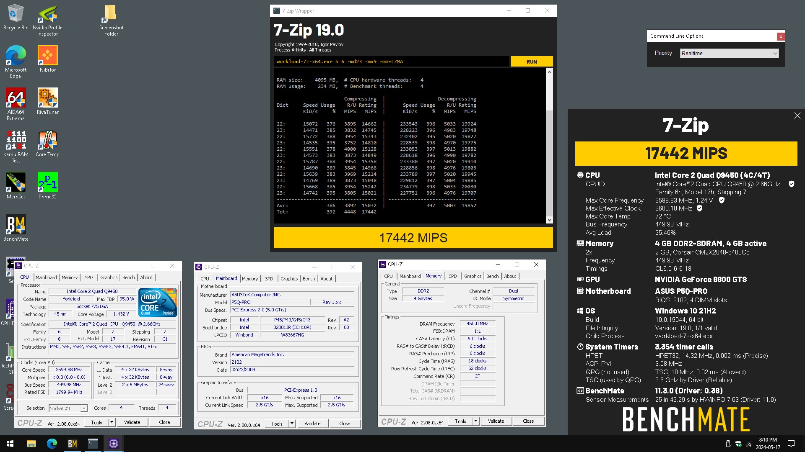
Task: Click Validate in CPU-Z Mainboard window
Action: pos(312,424)
